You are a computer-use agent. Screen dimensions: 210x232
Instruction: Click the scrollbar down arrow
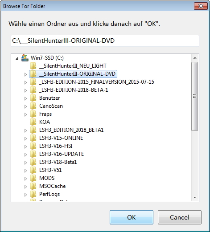click(195, 198)
